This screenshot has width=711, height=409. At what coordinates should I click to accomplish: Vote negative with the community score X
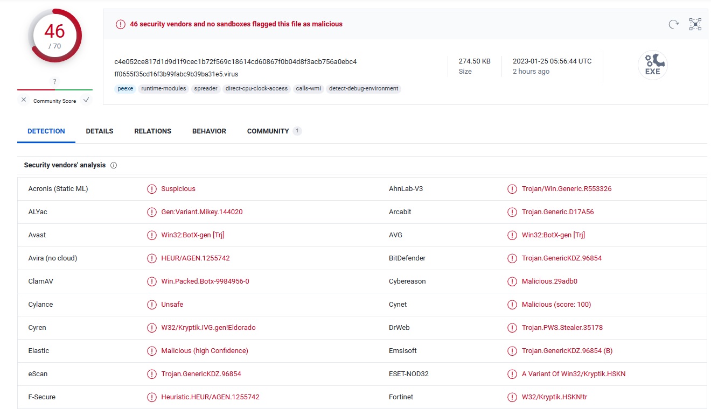(x=24, y=100)
